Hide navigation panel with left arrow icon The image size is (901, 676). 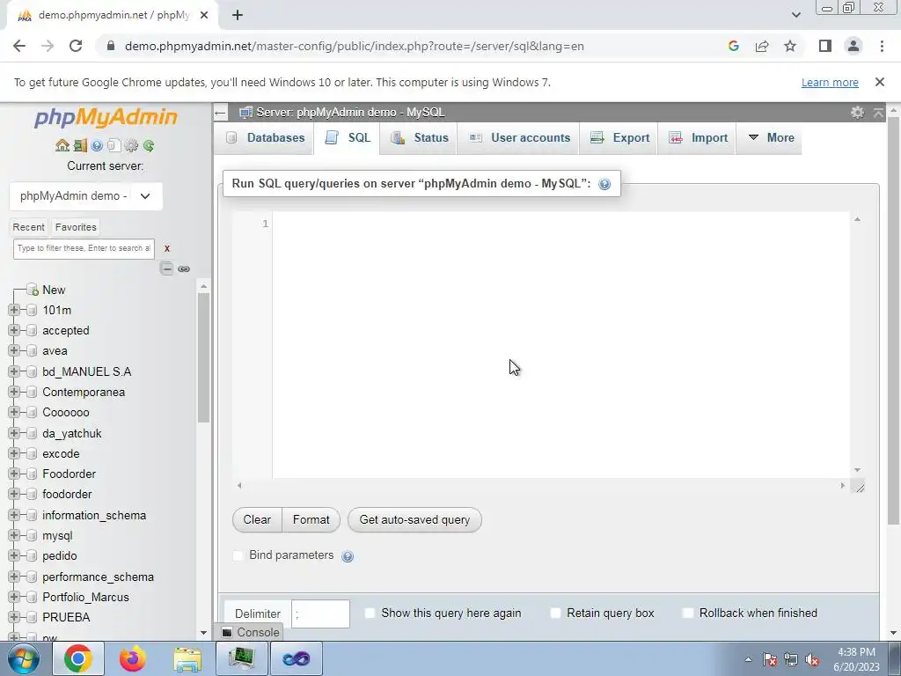pyautogui.click(x=220, y=112)
